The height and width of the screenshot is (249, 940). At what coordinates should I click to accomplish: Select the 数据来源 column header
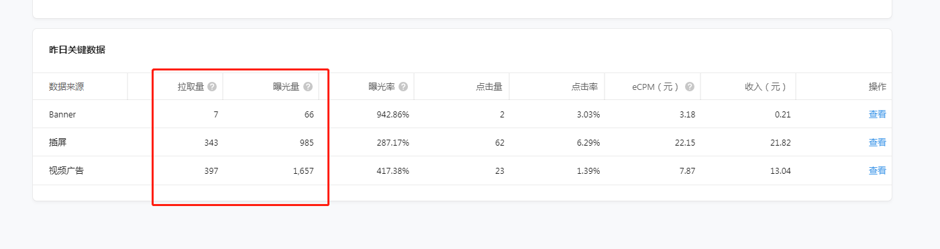click(66, 87)
